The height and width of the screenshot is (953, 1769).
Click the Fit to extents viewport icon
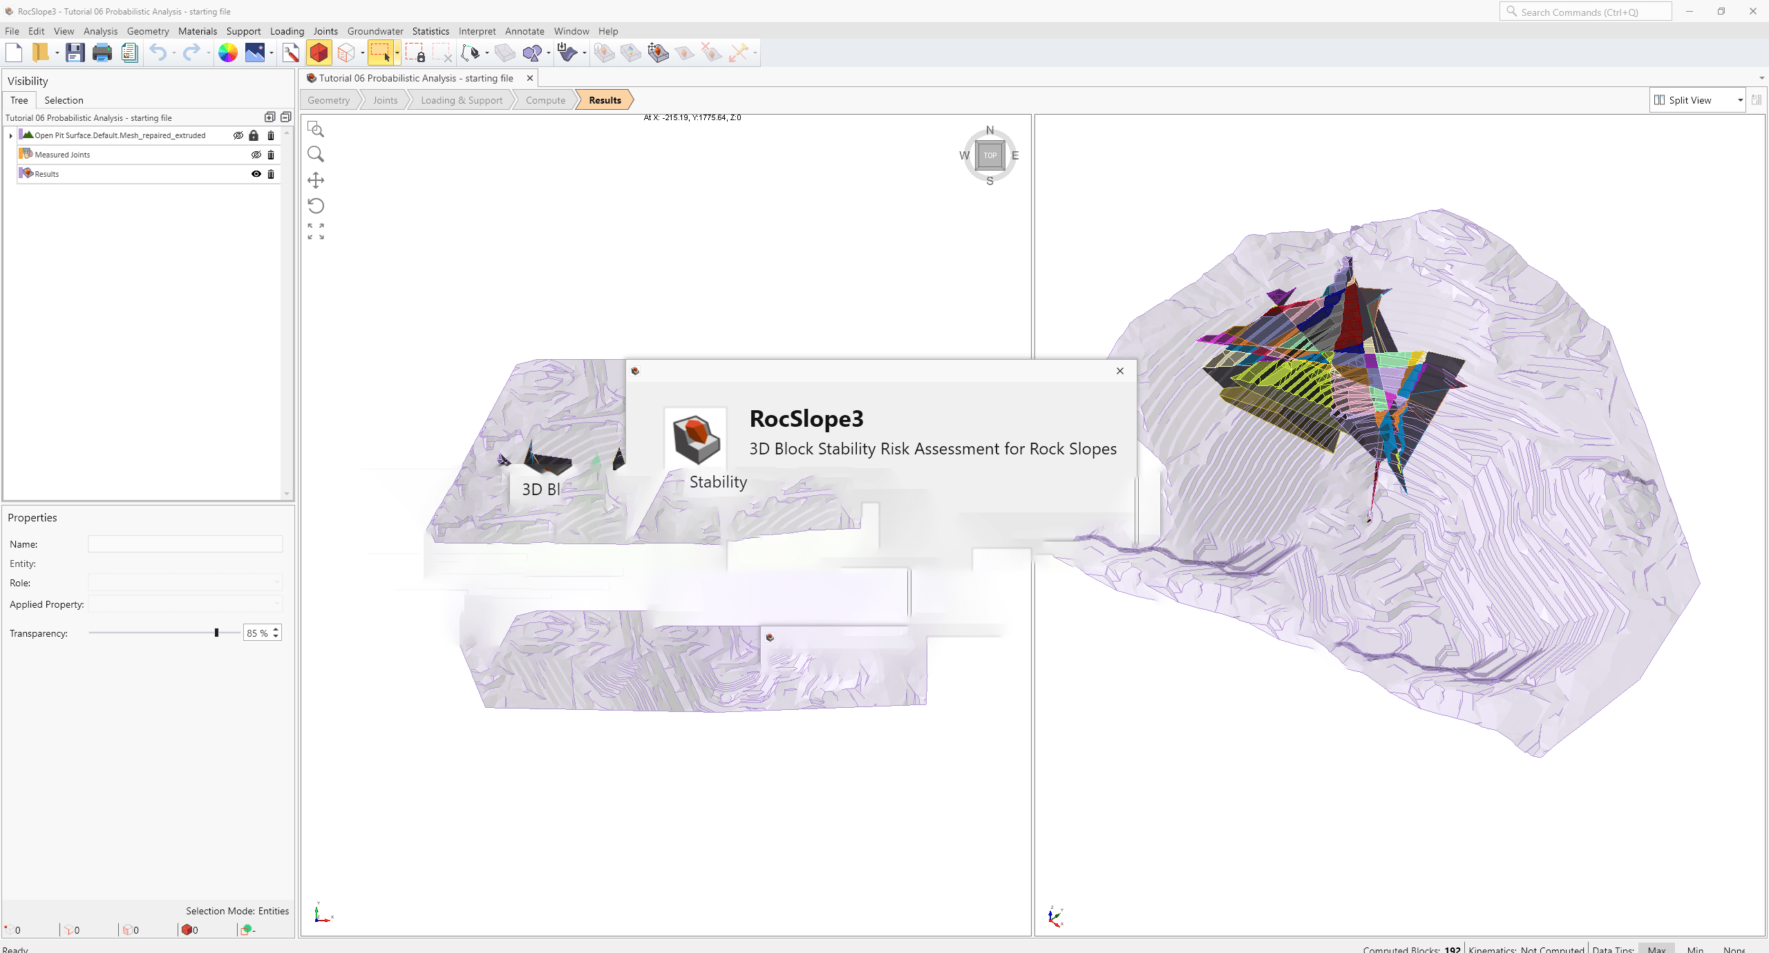coord(316,231)
